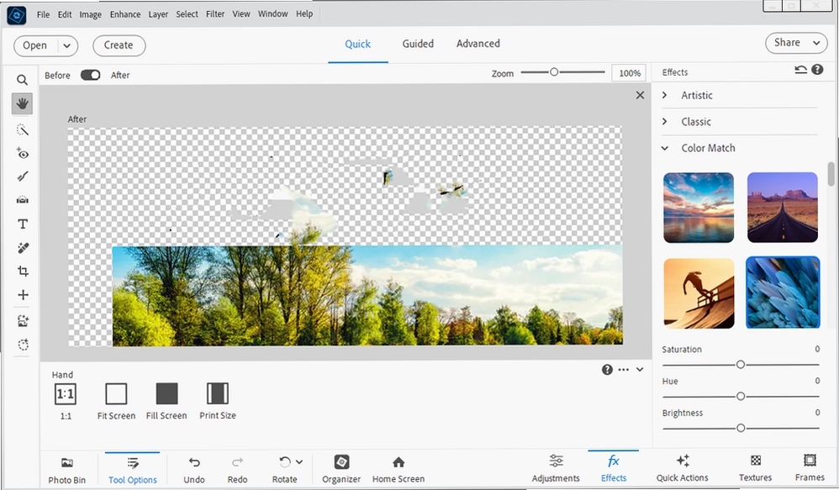Screen dimensions: 839x490
Task: Adjust the Saturation slider handle
Action: [x=740, y=364]
